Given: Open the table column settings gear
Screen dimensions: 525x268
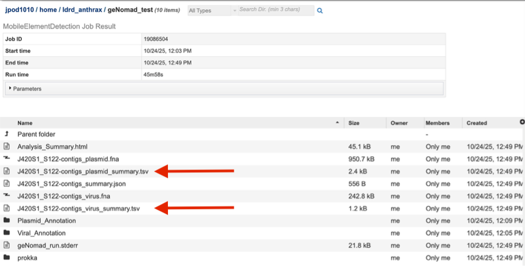Looking at the screenshot, I should point(522,122).
